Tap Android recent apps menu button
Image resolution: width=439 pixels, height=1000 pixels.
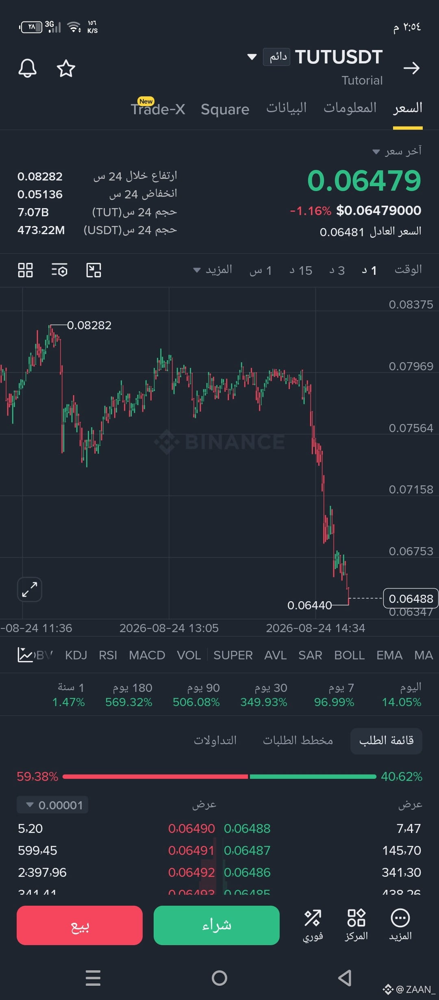point(93,978)
